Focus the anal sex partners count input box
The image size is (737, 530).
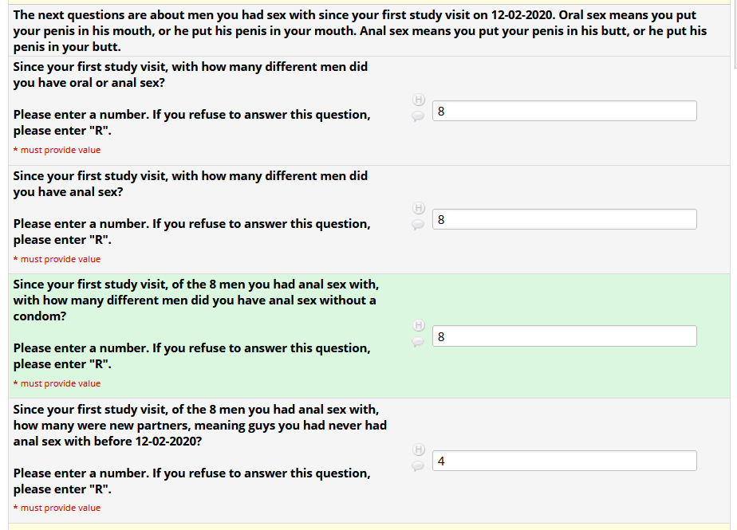pyautogui.click(x=564, y=219)
